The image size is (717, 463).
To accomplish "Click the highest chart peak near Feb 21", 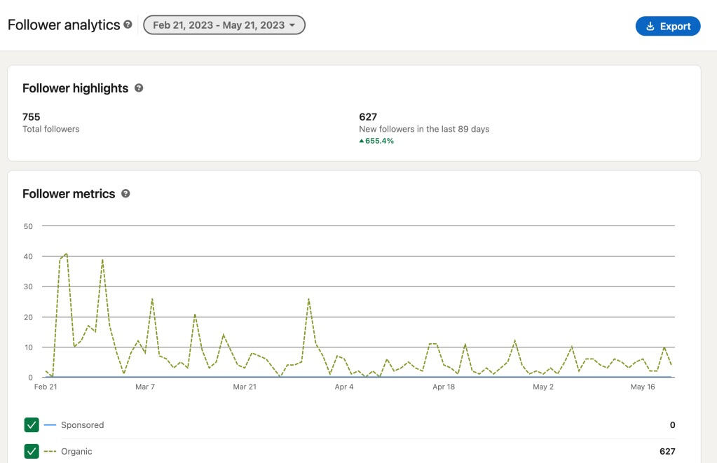I will [x=66, y=254].
